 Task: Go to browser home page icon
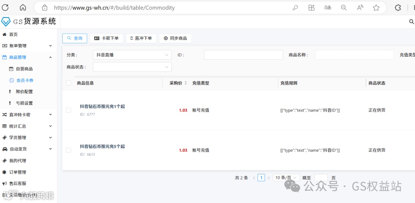pyautogui.click(x=23, y=8)
